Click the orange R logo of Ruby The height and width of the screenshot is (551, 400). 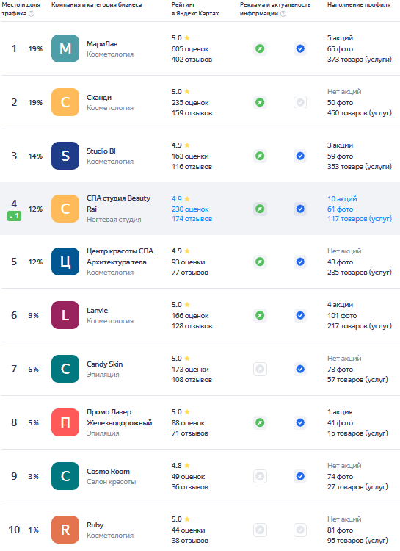pyautogui.click(x=65, y=530)
